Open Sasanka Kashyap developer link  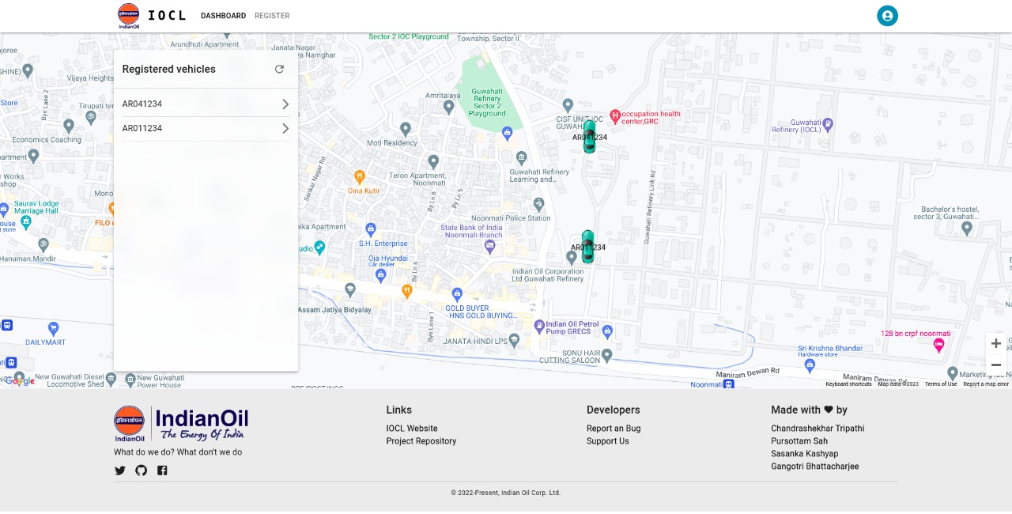(x=805, y=454)
